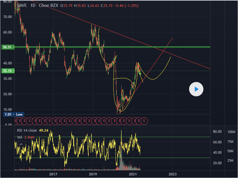
Task: Select the 50.51 green price label
Action: point(8,47)
